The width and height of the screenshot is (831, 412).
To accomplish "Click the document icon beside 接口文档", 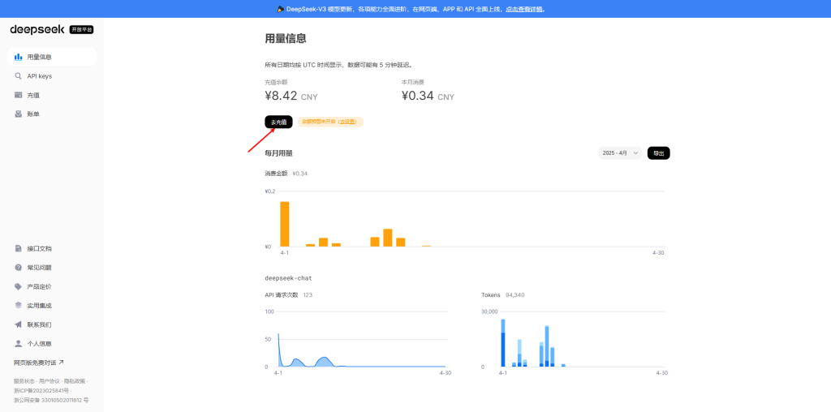I will pos(18,248).
